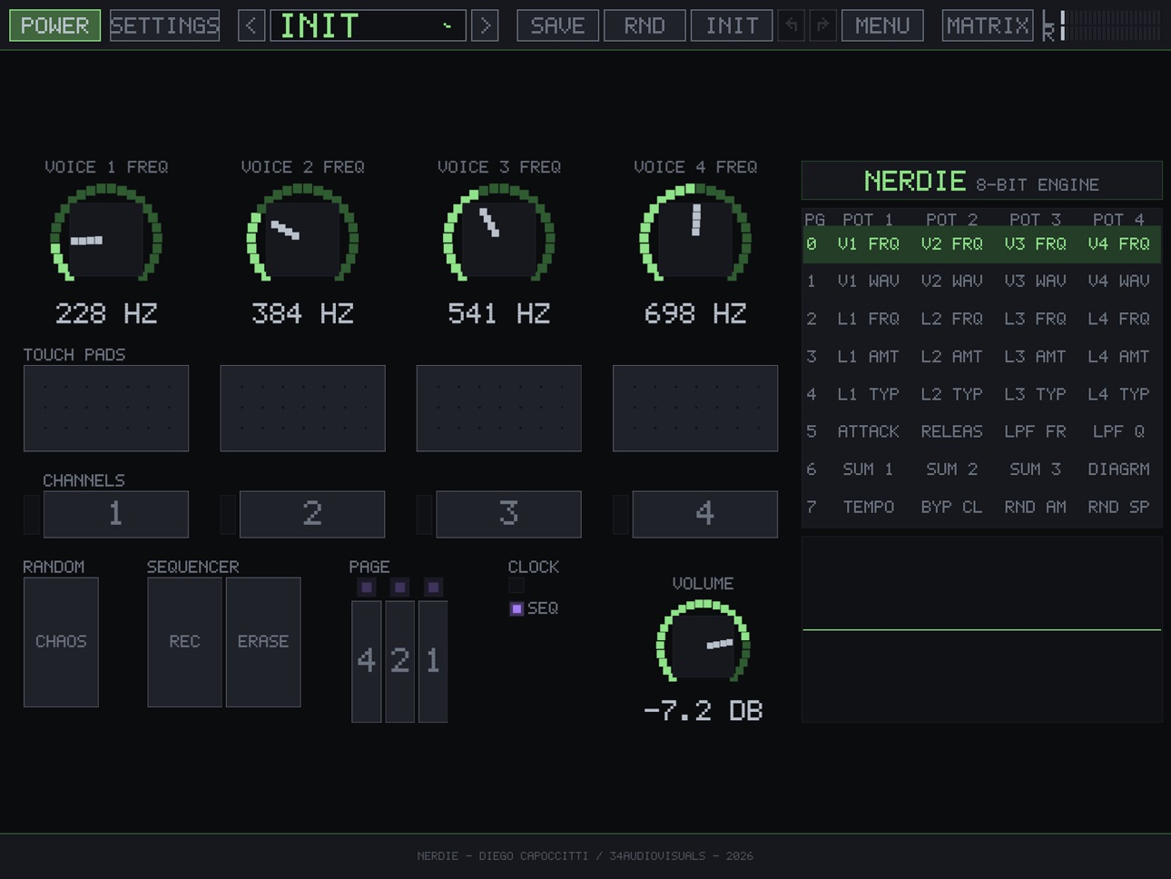1171x879 pixels.
Task: Click the 228 HZ frequency value
Action: [106, 314]
